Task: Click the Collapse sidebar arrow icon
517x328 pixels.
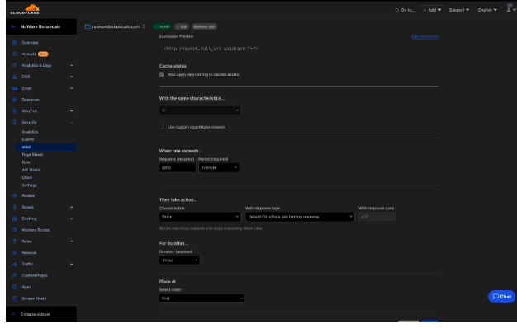Action: point(13,314)
